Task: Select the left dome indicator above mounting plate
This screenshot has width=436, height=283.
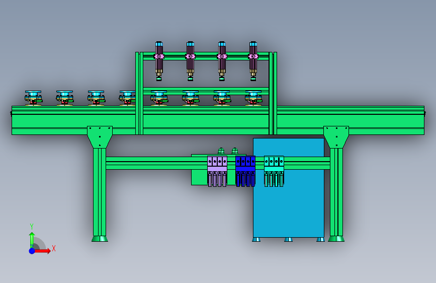Action: pos(221,151)
